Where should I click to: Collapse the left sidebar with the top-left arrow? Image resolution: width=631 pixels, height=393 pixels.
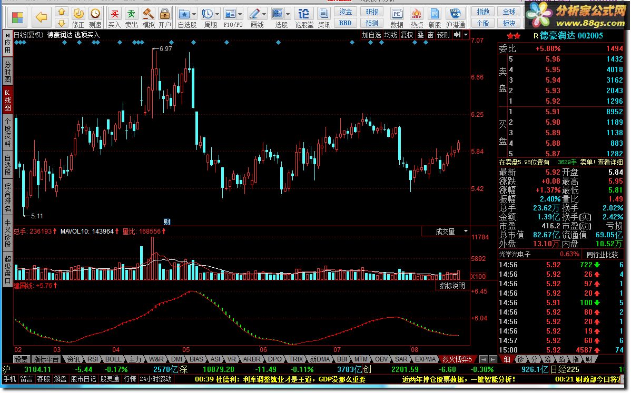(8, 35)
